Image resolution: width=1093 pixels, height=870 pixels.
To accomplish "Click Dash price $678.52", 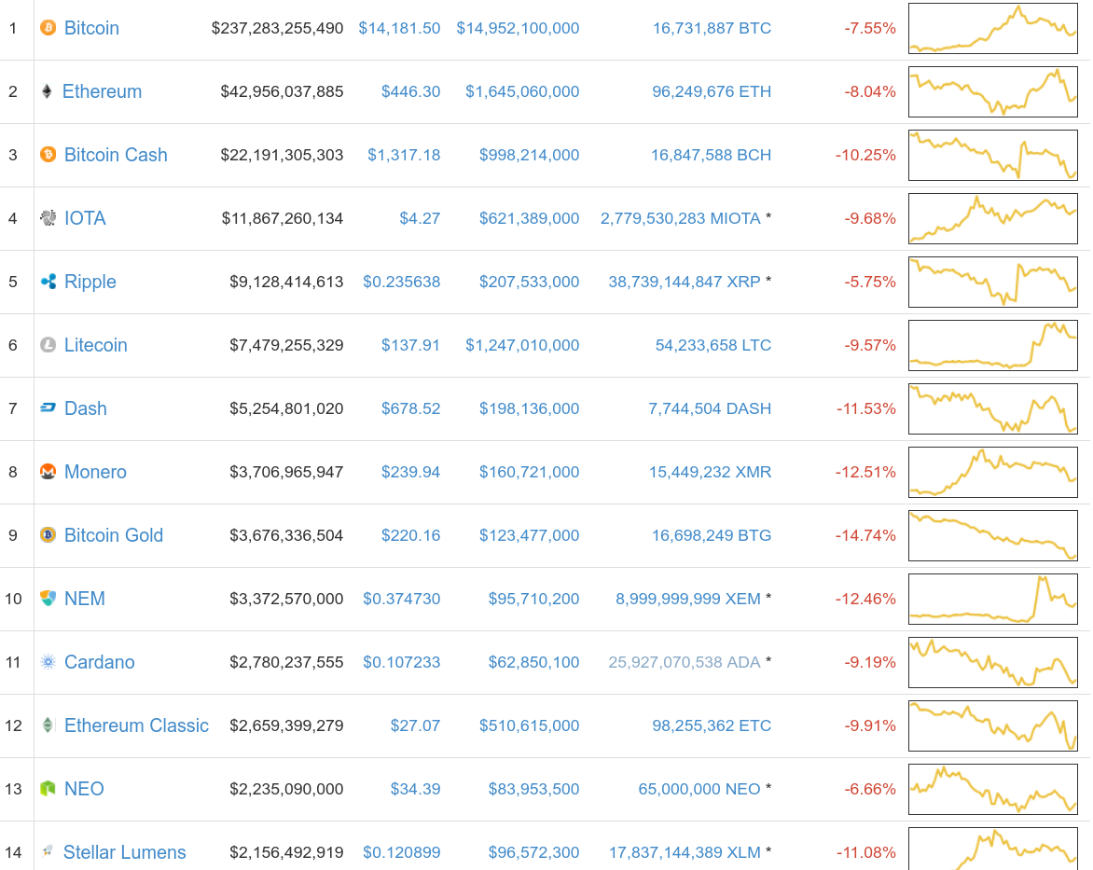I will [x=410, y=409].
